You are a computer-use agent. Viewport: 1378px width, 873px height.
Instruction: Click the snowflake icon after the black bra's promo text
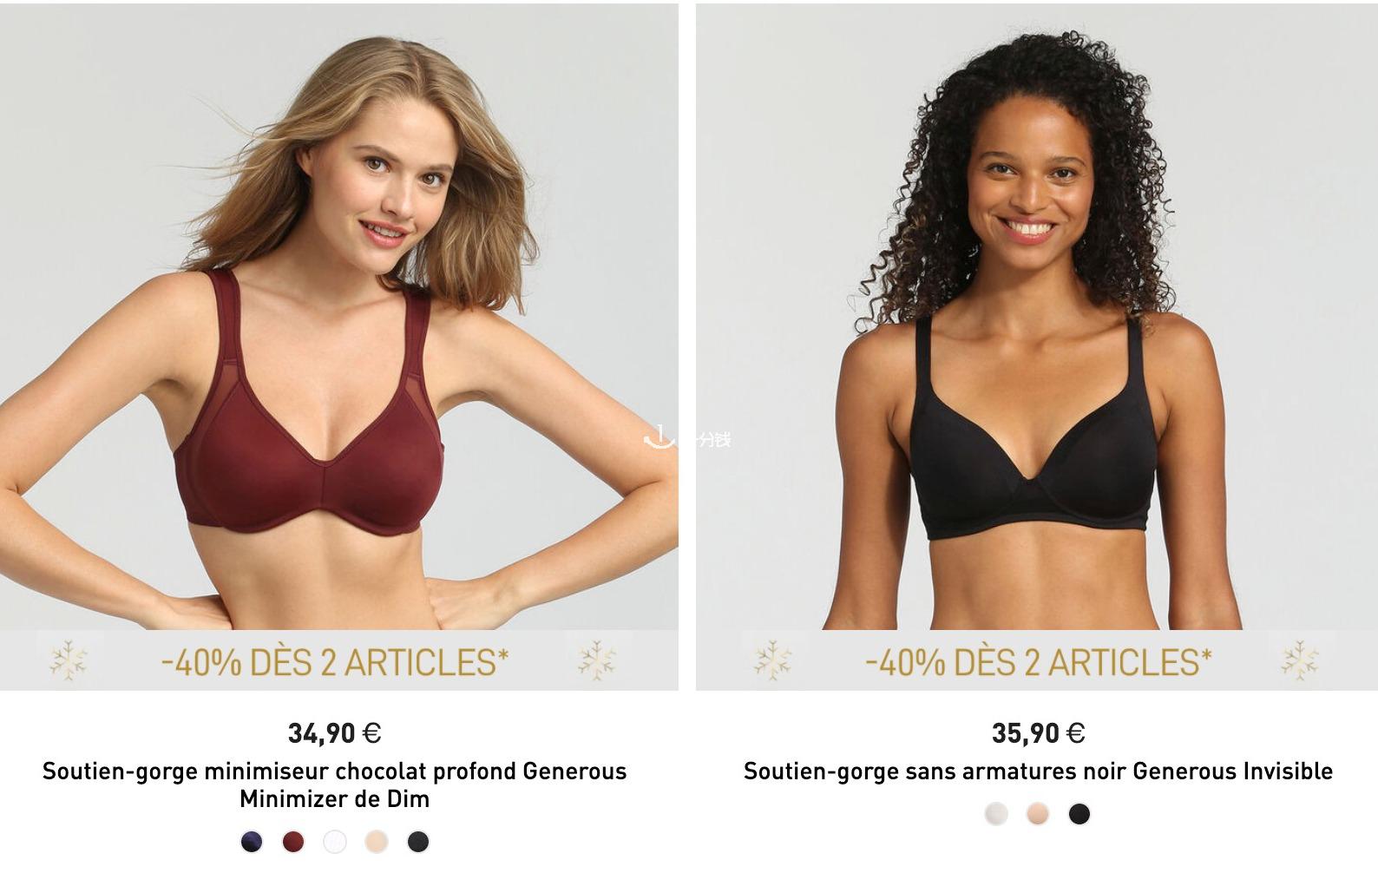tap(1300, 660)
